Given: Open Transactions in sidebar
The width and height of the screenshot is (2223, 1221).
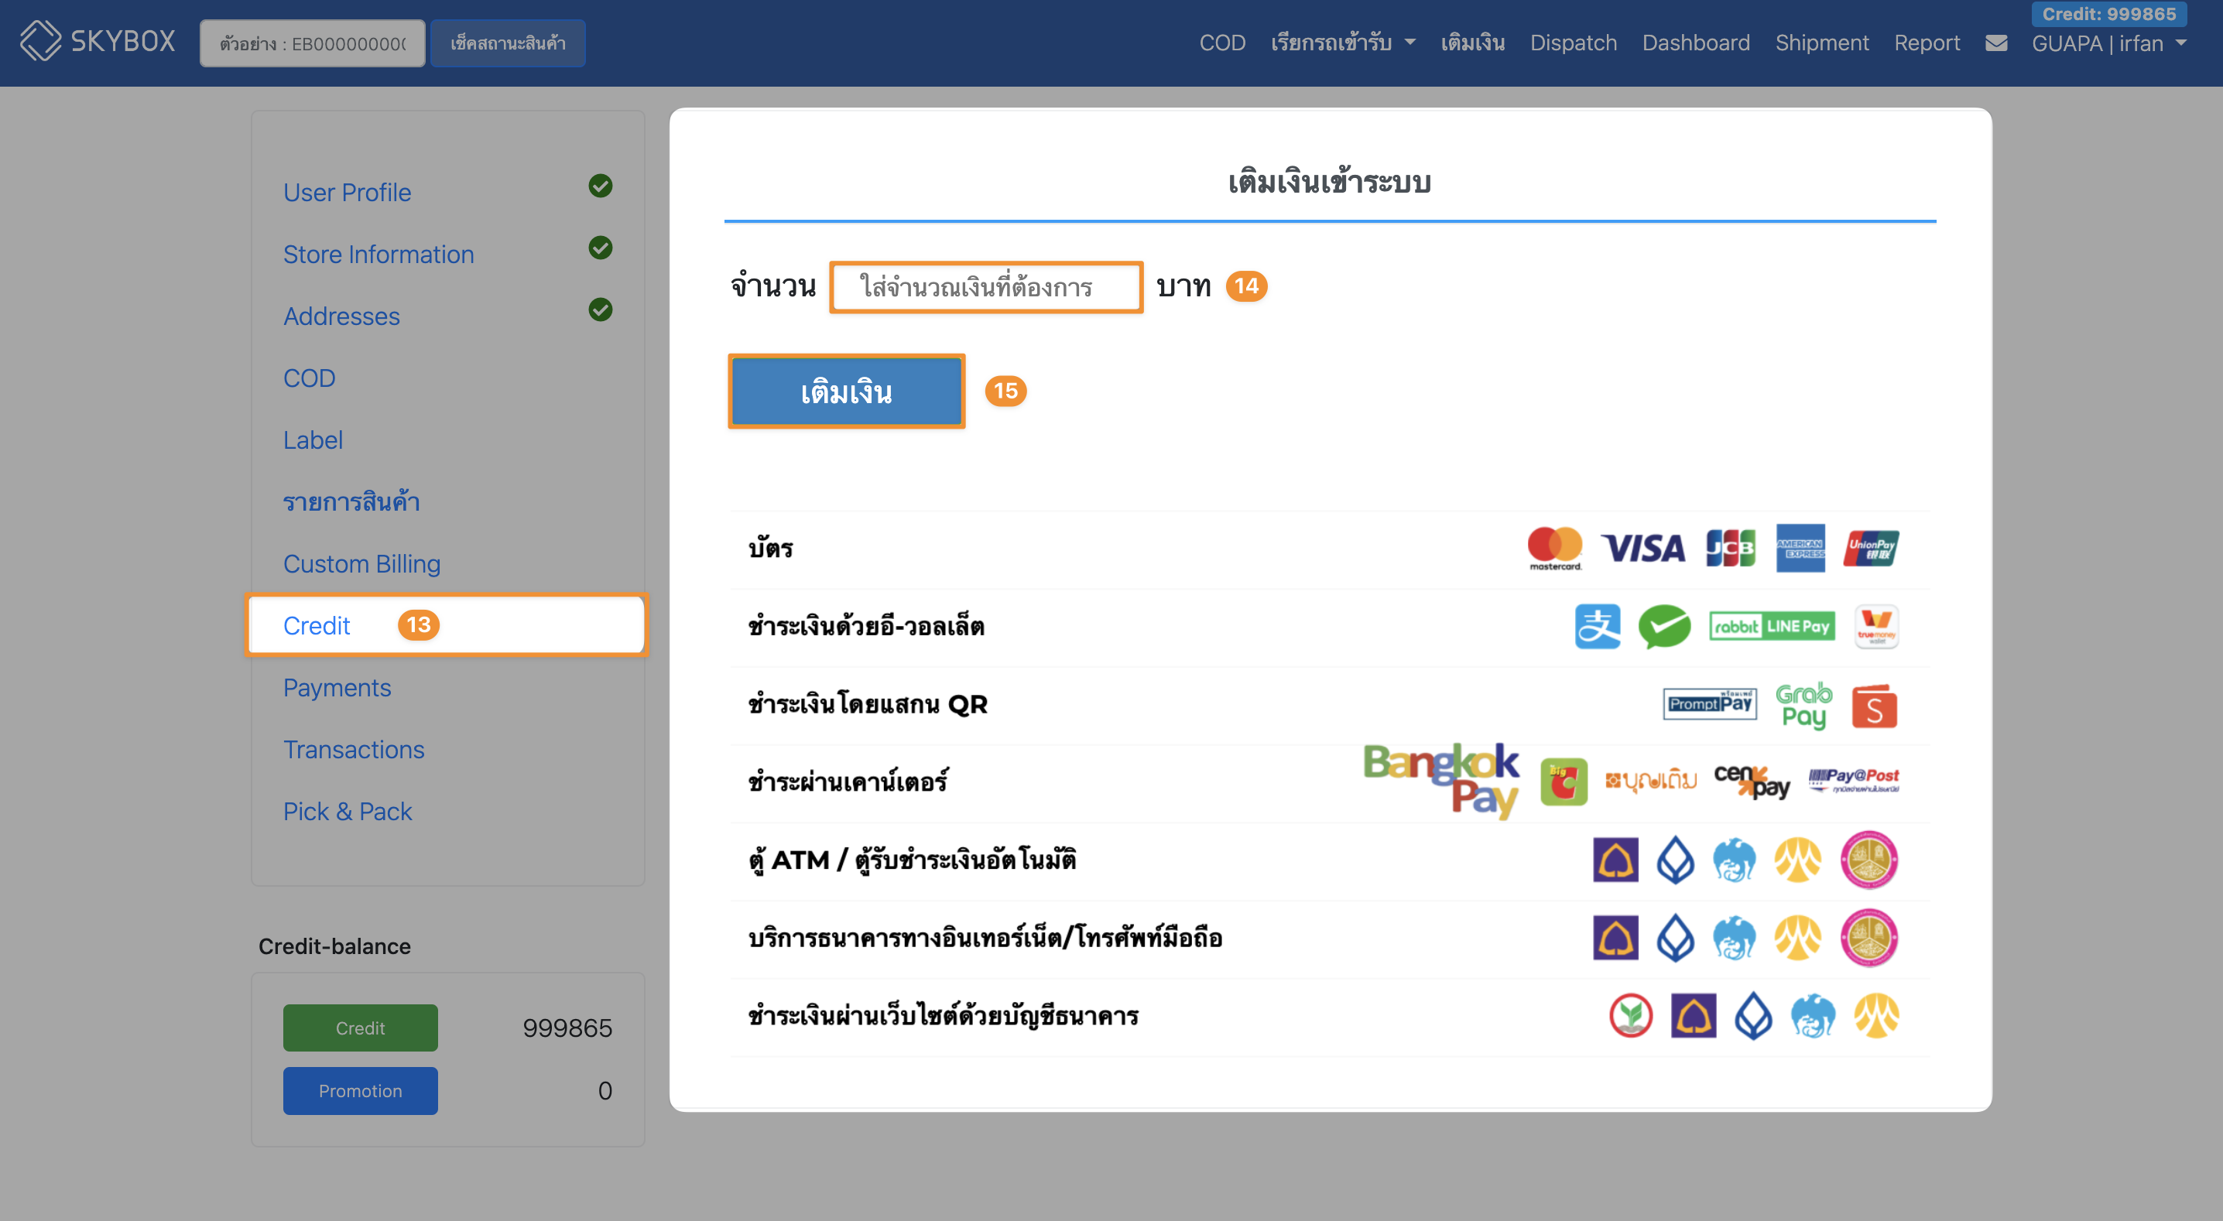Looking at the screenshot, I should pos(353,749).
